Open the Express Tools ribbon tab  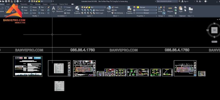click(64, 4)
